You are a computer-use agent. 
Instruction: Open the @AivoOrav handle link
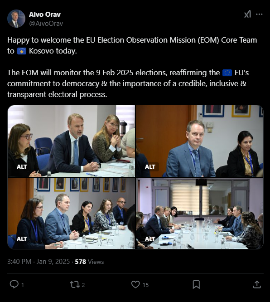(x=46, y=24)
